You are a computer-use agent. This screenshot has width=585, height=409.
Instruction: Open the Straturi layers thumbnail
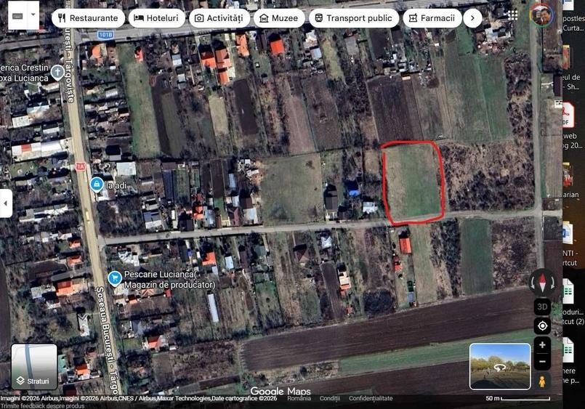pyautogui.click(x=34, y=366)
